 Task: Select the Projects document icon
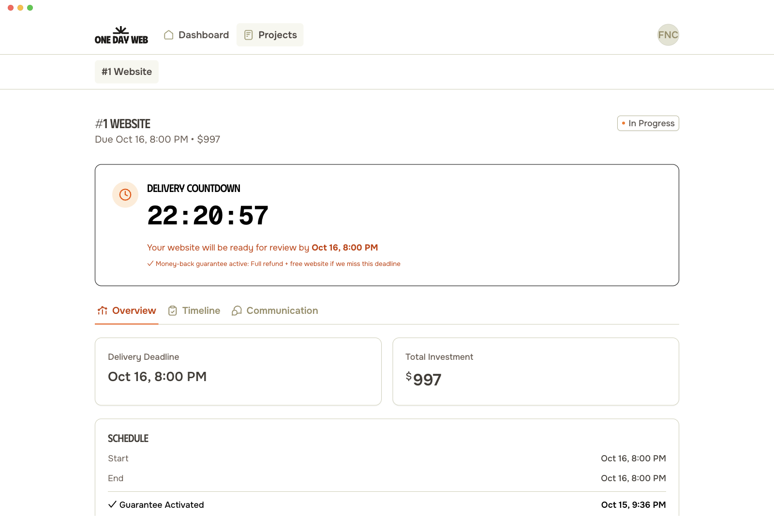(249, 35)
